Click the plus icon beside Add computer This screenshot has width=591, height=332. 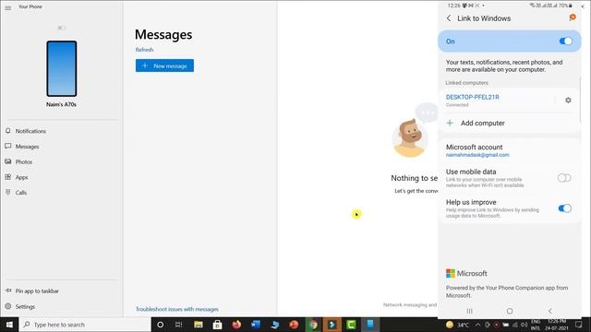[x=450, y=123]
